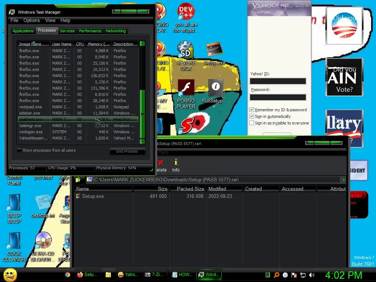Click the Yahoo! ID input field

click(x=278, y=81)
